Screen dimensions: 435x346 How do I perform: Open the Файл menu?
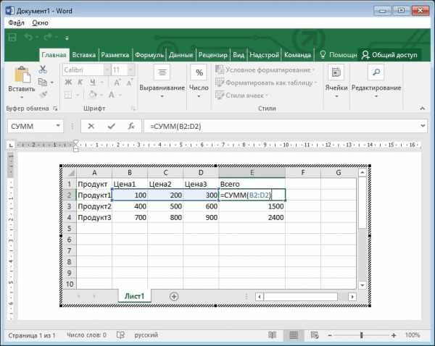point(16,22)
